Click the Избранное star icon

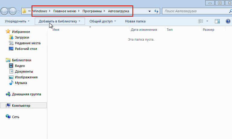8,31
